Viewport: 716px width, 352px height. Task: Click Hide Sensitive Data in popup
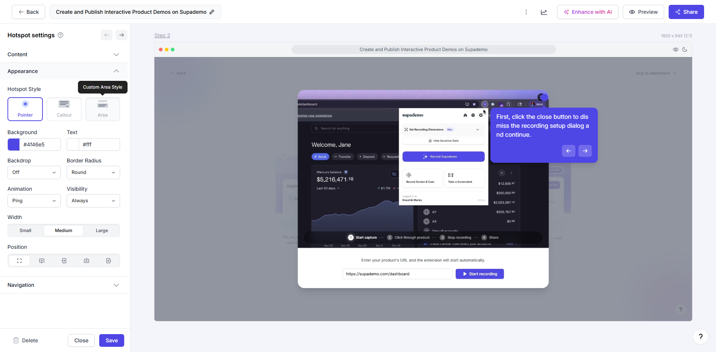pyautogui.click(x=443, y=141)
